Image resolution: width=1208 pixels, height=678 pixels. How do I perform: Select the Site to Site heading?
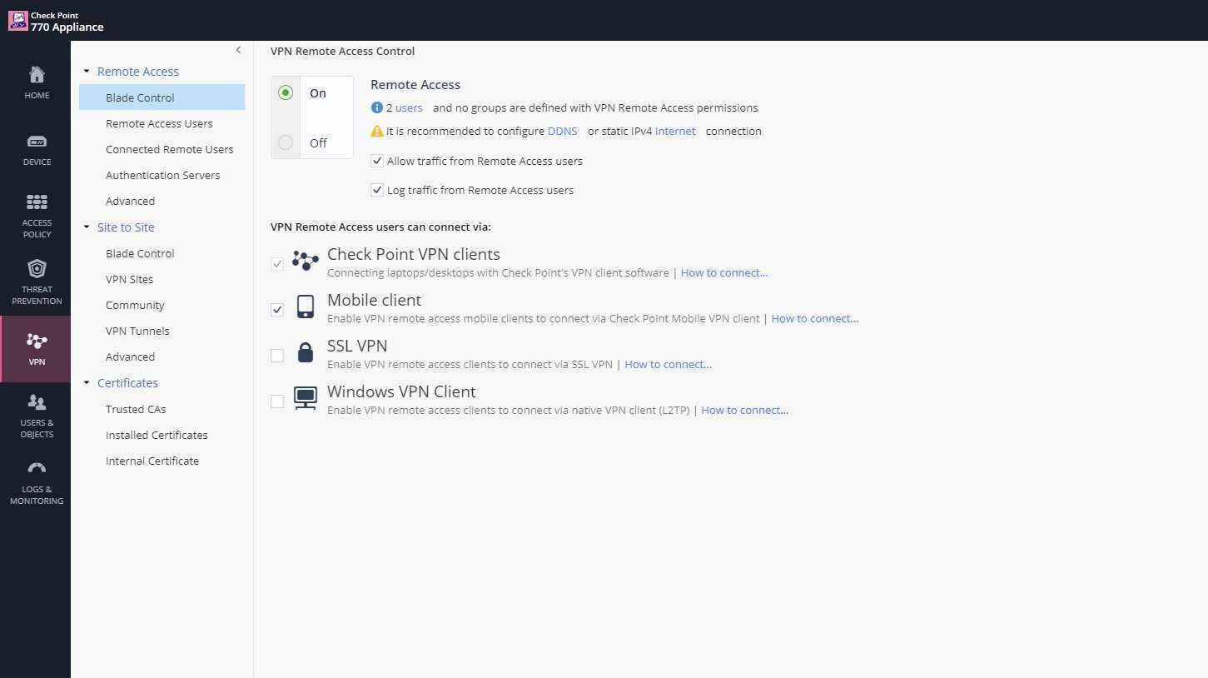pos(126,227)
